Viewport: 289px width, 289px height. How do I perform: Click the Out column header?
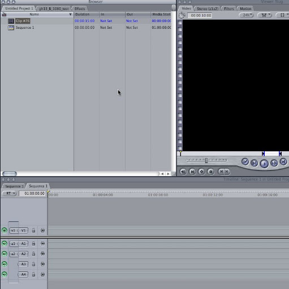[x=138, y=14]
